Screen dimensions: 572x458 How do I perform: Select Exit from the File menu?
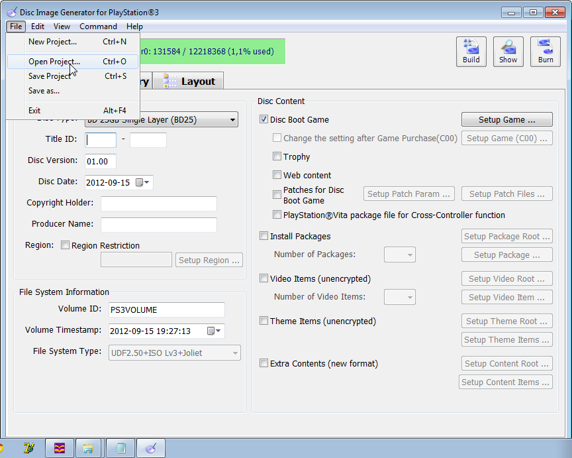(73, 110)
